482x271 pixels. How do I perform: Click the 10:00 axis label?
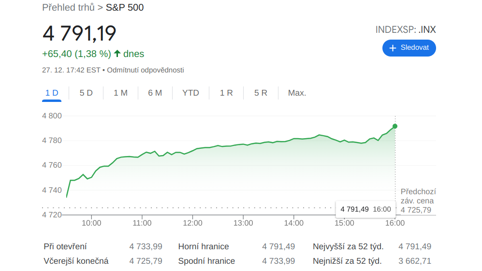pyautogui.click(x=91, y=223)
